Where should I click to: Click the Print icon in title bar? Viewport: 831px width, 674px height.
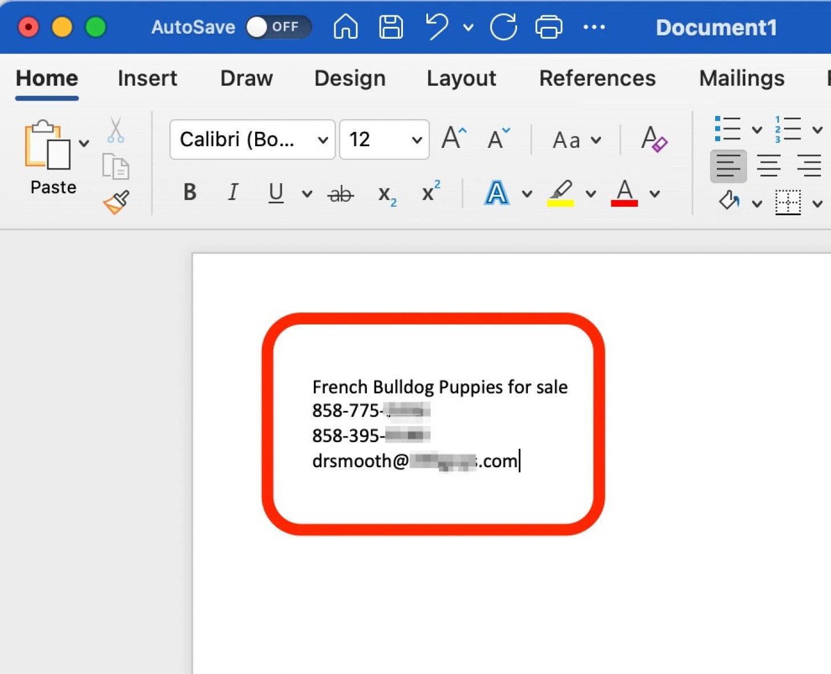pyautogui.click(x=548, y=27)
